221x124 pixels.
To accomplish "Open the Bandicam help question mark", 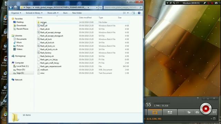I will (198, 98).
